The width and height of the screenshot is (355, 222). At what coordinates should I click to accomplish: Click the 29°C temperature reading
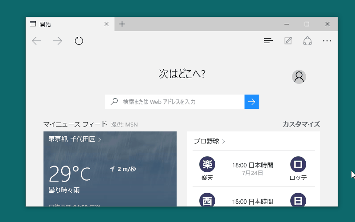pyautogui.click(x=70, y=174)
